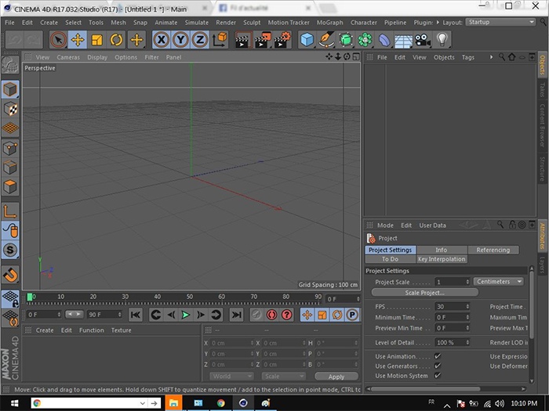
Task: Expand more Object Manager menus arrow
Action: (x=491, y=57)
